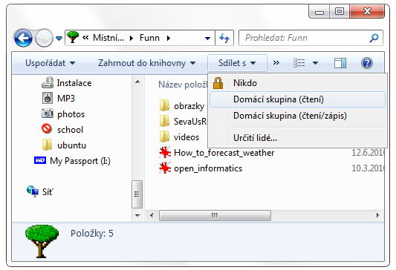This screenshot has height=270, width=396.
Task: Select Domácí skupina (čtení)
Action: click(x=297, y=99)
